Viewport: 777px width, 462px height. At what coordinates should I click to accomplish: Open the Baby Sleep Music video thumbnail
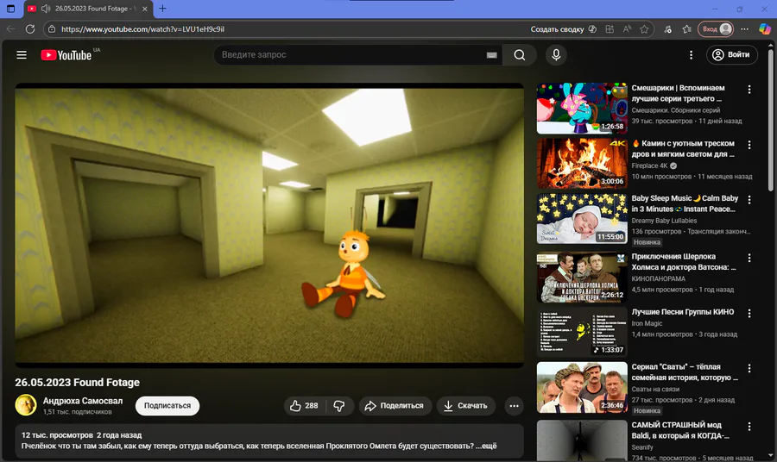tap(582, 219)
